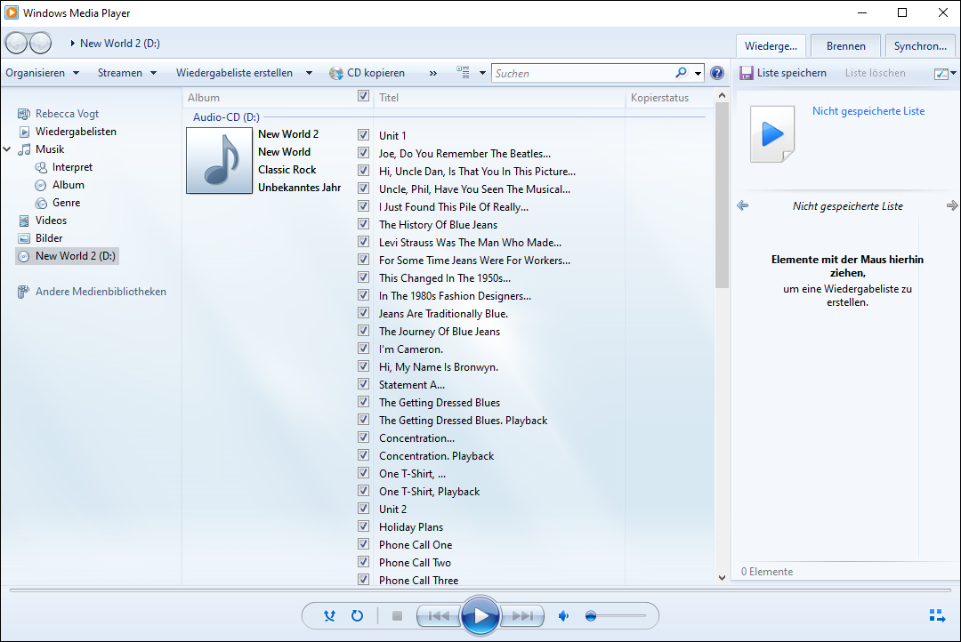The height and width of the screenshot is (642, 961).
Task: Switch to the Brennen tab
Action: [846, 46]
